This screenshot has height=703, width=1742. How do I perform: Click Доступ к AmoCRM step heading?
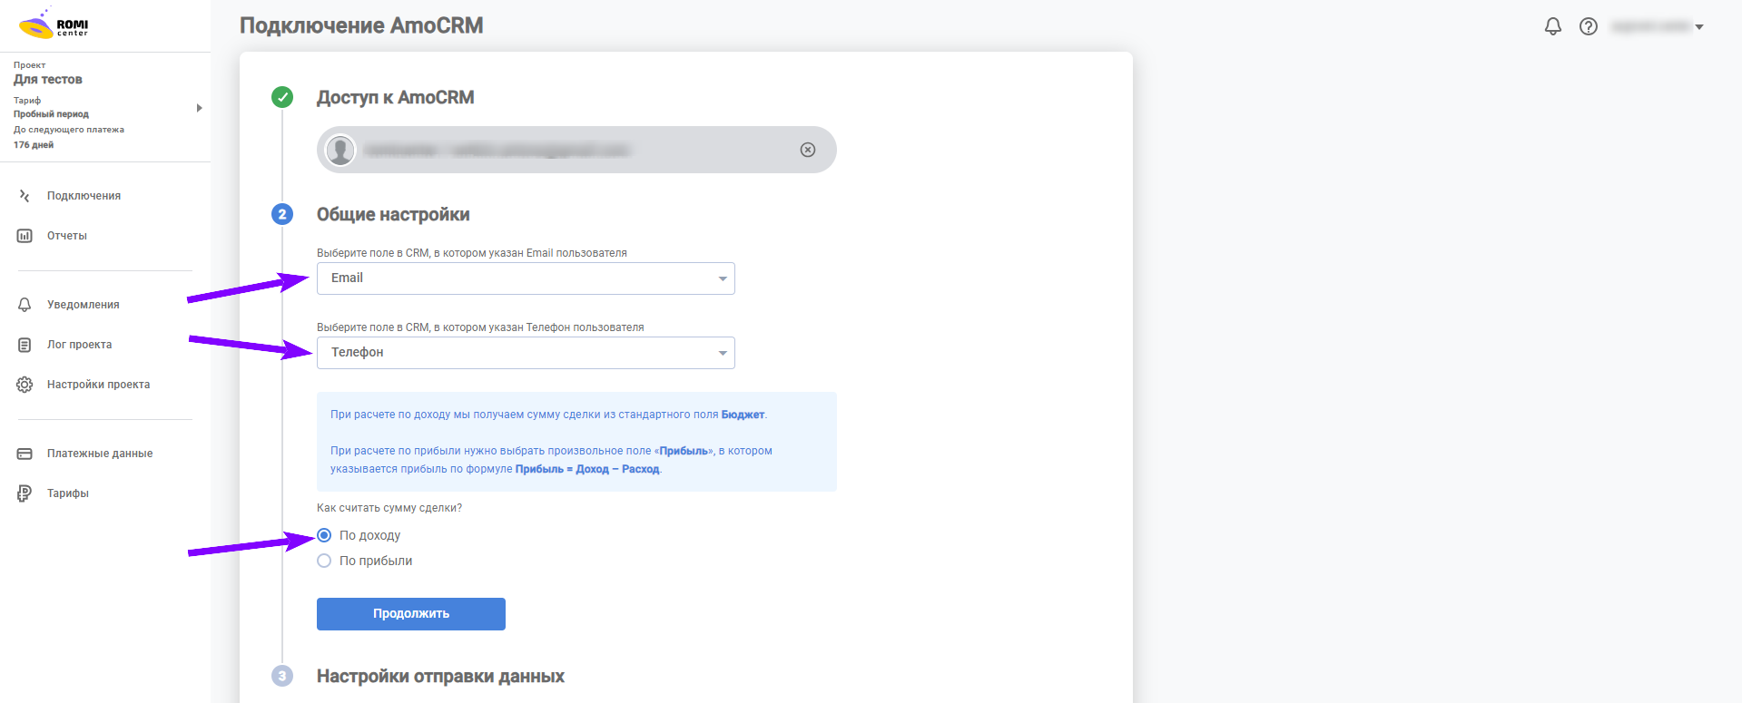(395, 97)
